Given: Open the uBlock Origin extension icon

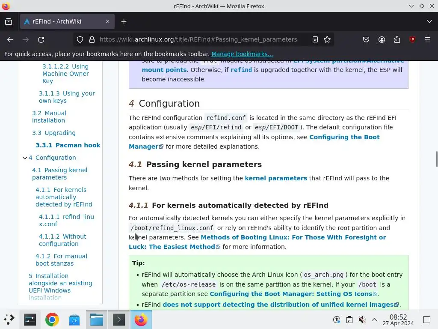Looking at the screenshot, I should [412, 40].
